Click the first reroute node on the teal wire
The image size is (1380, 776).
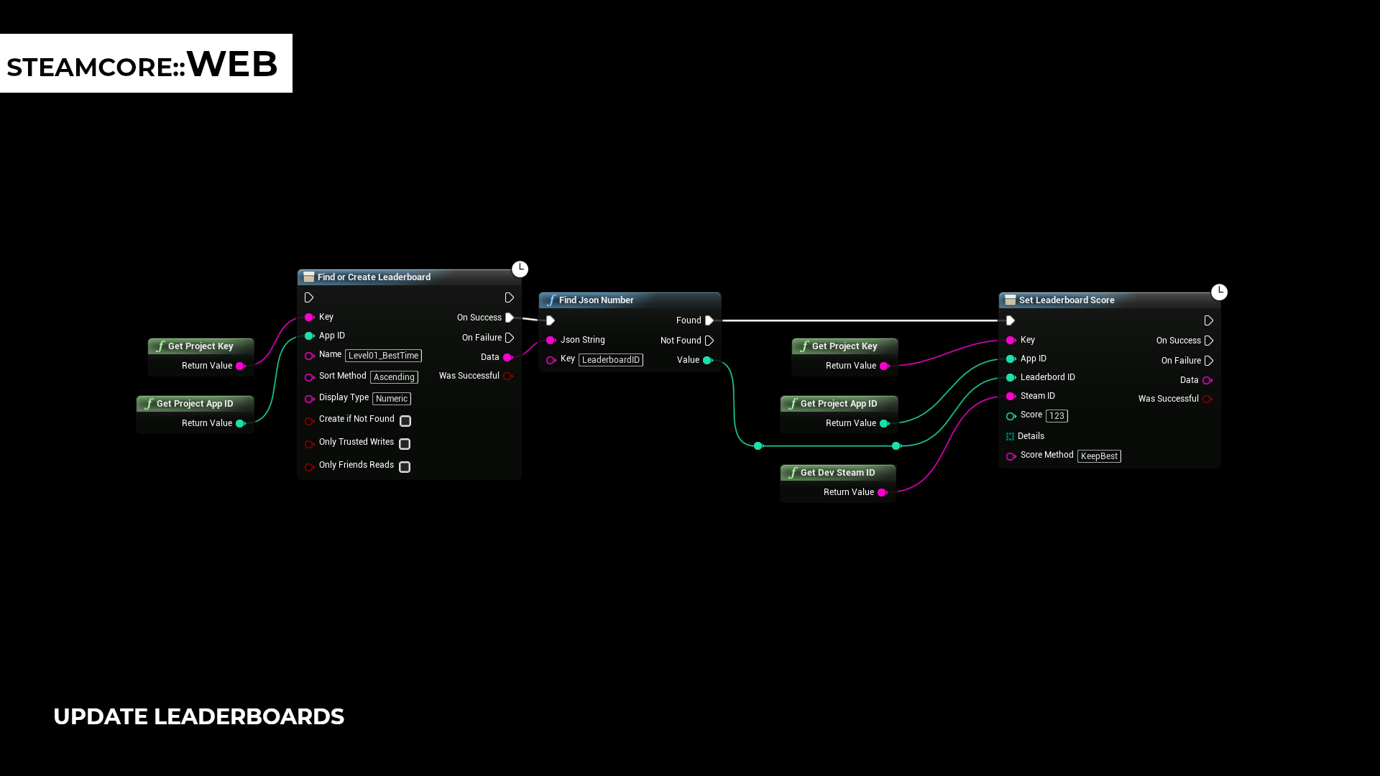pyautogui.click(x=758, y=446)
